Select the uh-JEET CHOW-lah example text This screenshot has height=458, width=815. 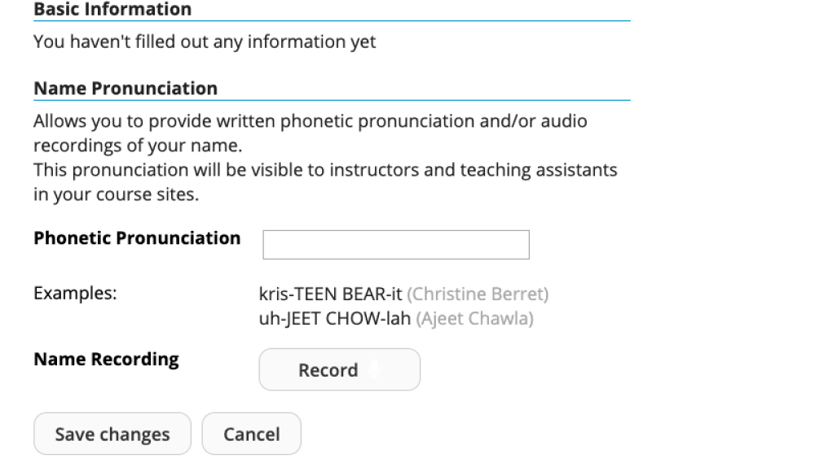(335, 318)
